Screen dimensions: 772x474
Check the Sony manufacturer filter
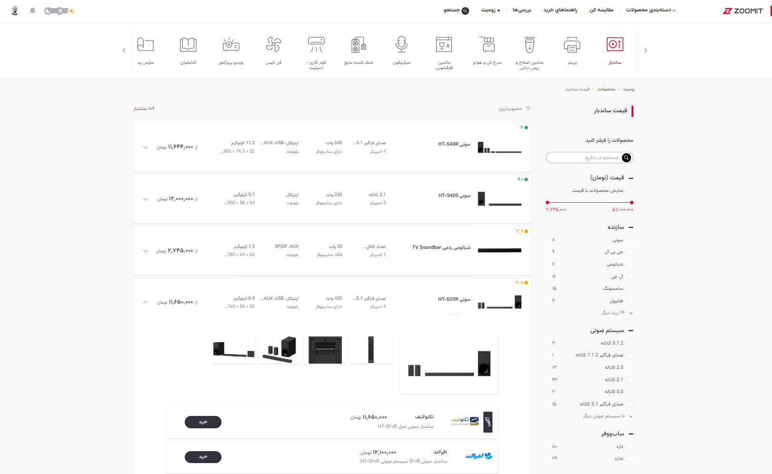(x=630, y=240)
